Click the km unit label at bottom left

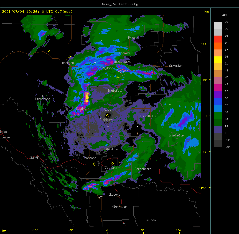4,231
